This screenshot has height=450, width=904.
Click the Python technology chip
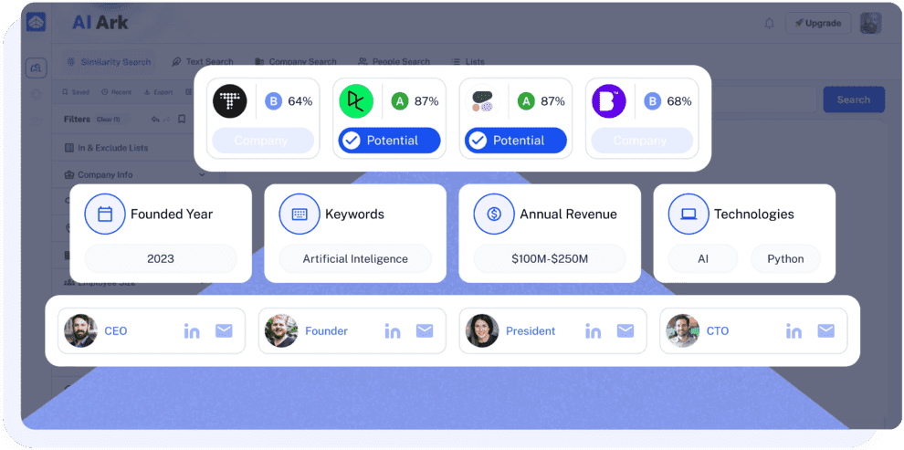pos(785,258)
